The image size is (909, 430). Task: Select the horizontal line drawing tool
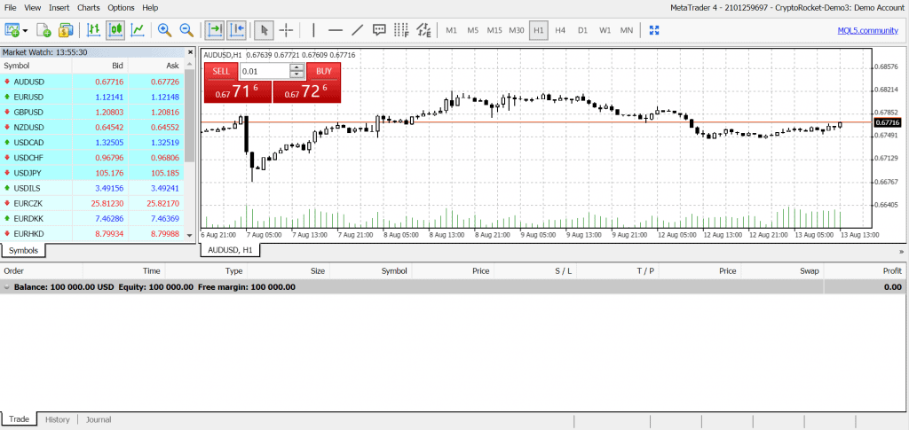335,29
